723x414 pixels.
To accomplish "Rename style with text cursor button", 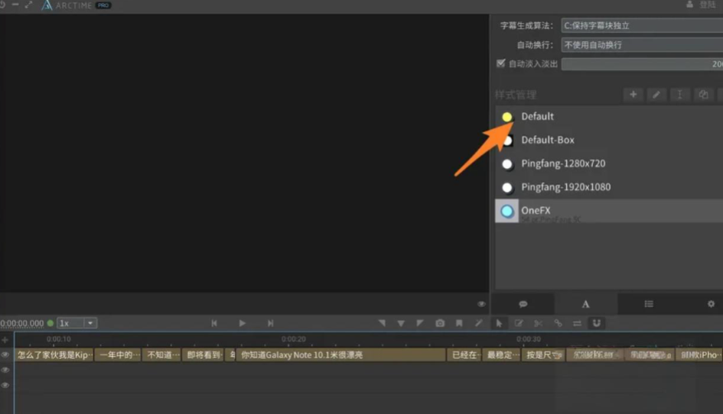I will pyautogui.click(x=679, y=95).
